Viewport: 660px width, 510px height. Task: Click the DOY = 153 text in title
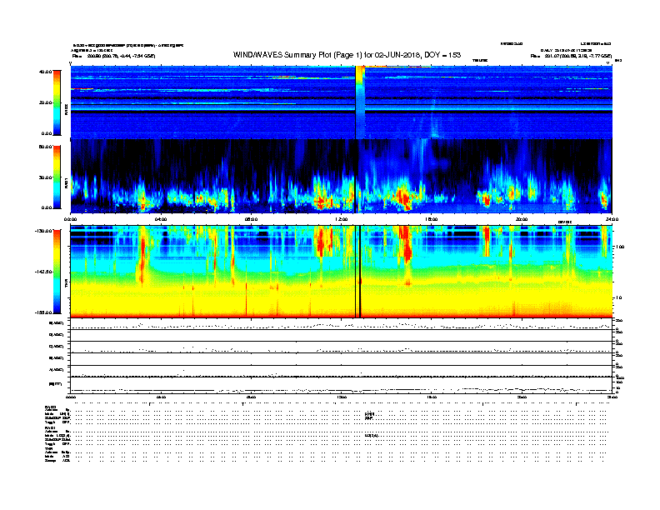tap(442, 55)
